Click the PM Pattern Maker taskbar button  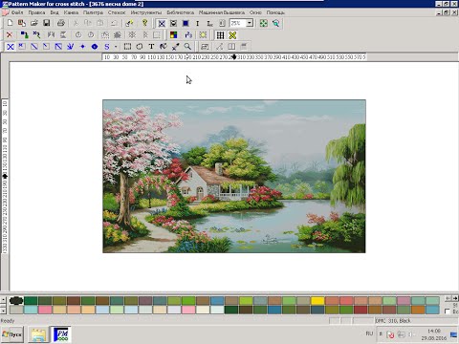(x=61, y=334)
